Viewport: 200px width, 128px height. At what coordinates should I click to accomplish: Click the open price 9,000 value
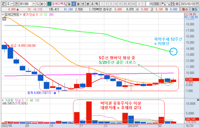(x=145, y=9)
